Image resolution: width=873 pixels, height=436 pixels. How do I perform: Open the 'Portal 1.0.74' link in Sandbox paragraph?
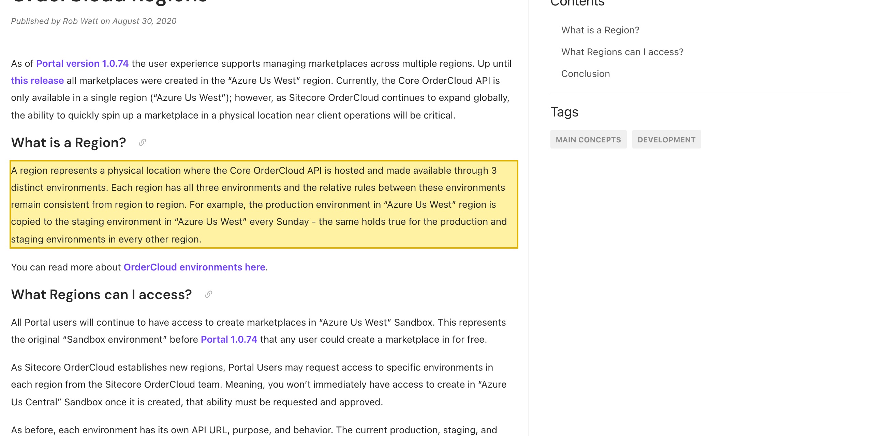229,340
